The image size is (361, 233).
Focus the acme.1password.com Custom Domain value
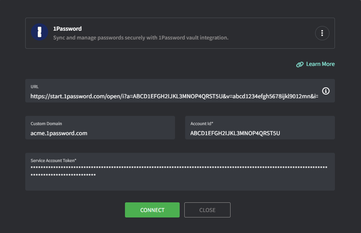tap(59, 133)
